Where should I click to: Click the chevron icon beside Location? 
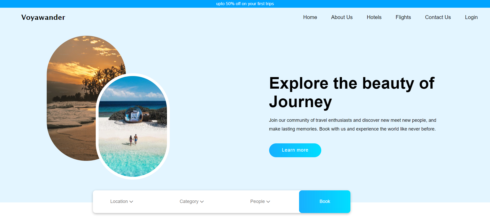[131, 202]
